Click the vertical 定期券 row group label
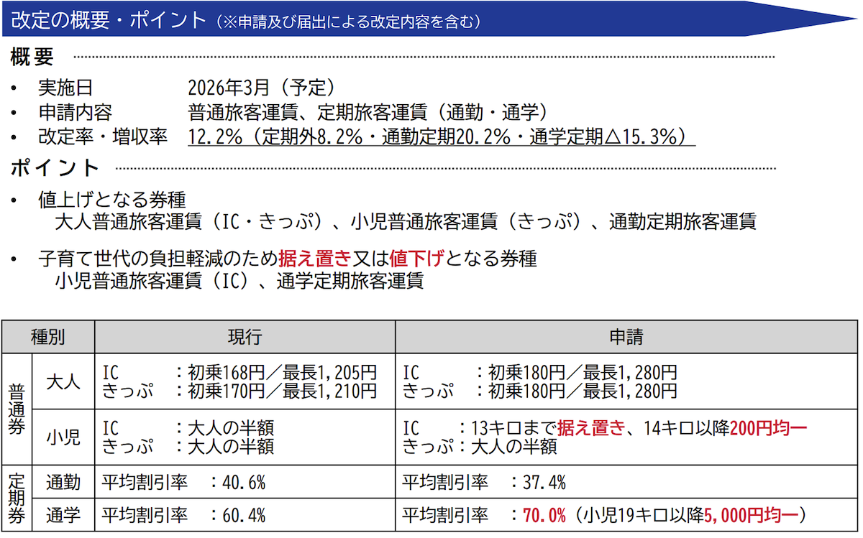 (x=17, y=498)
